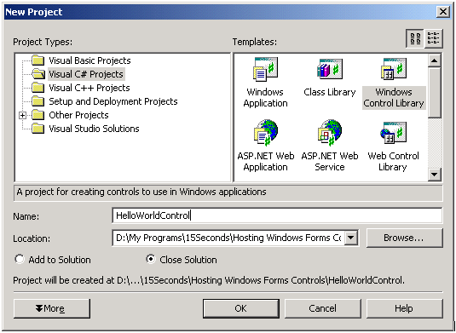Select the Windows Application template icon
This screenshot has height=333, width=456.
(265, 69)
